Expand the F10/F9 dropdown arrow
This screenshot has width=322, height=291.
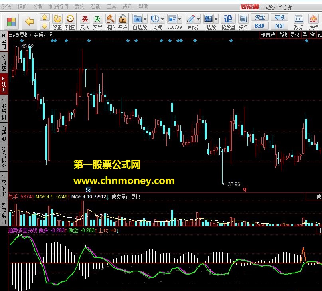(180, 19)
